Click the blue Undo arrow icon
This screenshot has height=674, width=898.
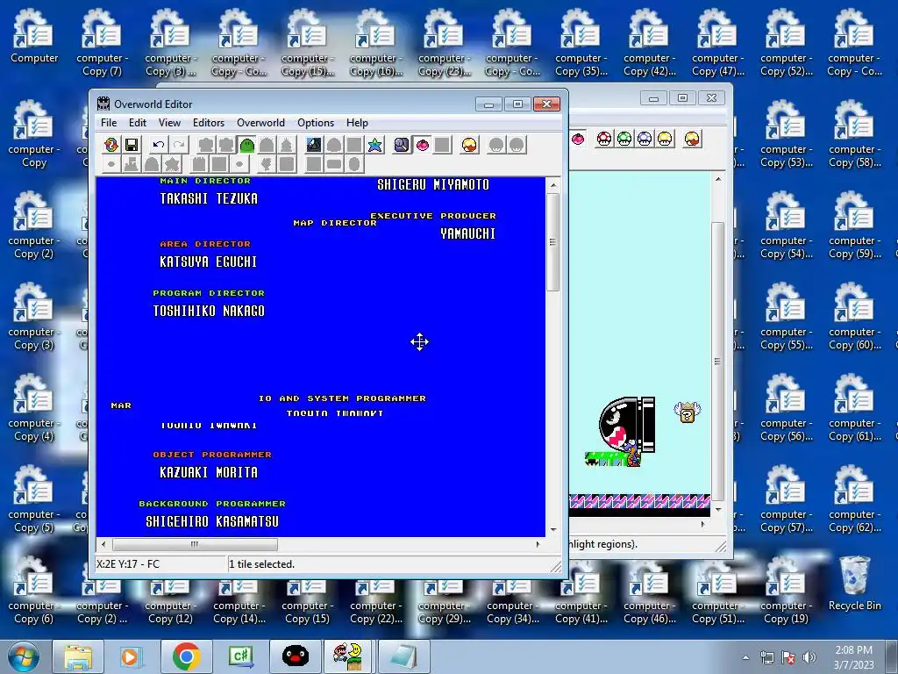pyautogui.click(x=159, y=145)
